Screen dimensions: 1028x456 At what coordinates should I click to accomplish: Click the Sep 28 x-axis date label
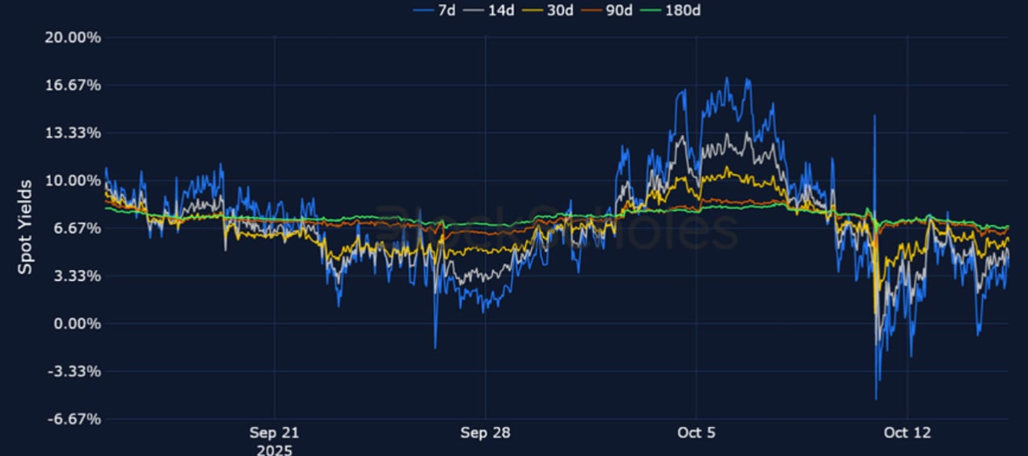pos(485,433)
